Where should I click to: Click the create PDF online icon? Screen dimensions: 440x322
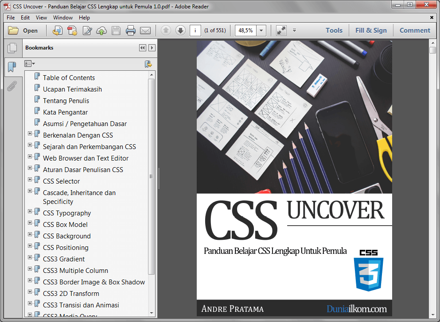coord(58,31)
